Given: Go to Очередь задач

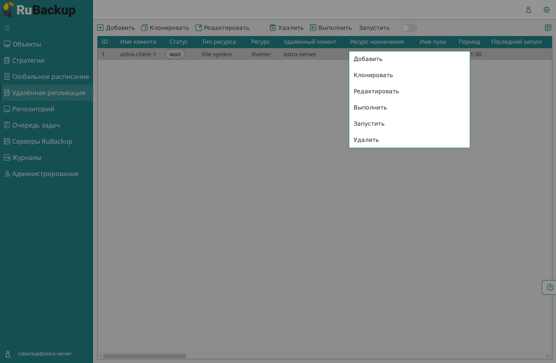Looking at the screenshot, I should 36,125.
